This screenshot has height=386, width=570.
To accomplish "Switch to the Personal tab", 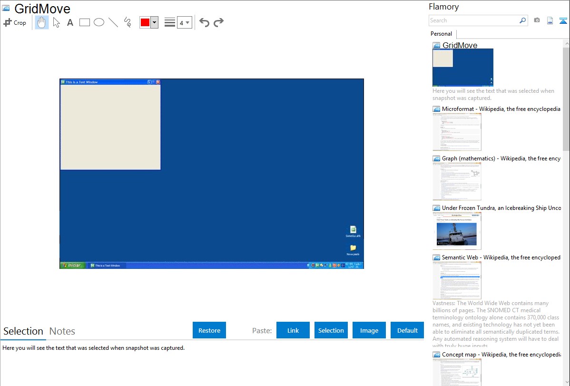I will tap(442, 34).
